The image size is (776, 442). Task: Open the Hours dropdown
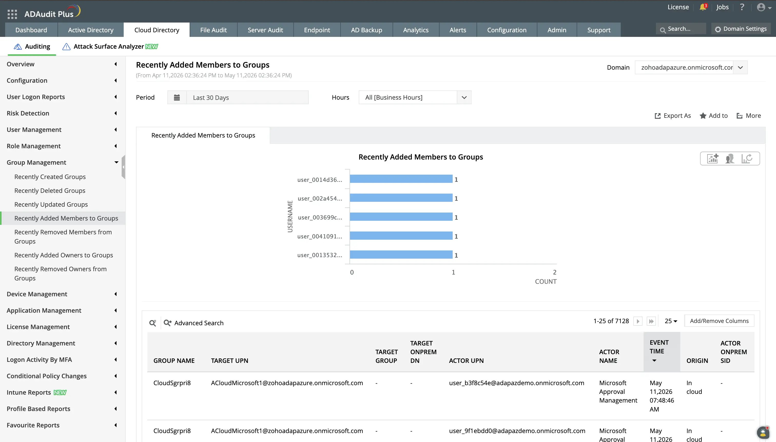(x=464, y=98)
